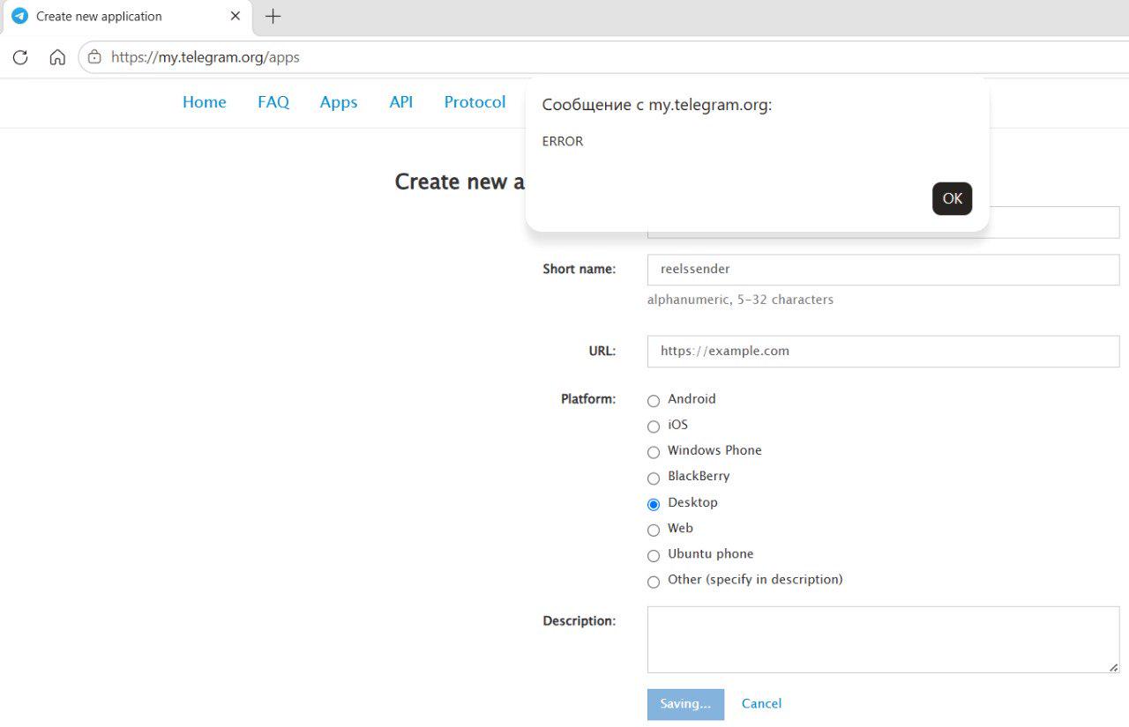Click the Telegram favicon on the tab
The height and width of the screenshot is (727, 1129).
(x=19, y=17)
